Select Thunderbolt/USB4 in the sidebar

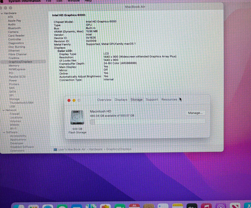pos(21,103)
